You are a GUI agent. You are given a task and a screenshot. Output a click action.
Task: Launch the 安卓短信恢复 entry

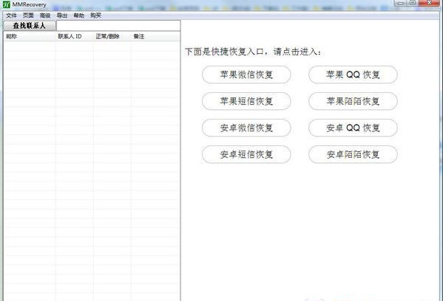coord(246,154)
